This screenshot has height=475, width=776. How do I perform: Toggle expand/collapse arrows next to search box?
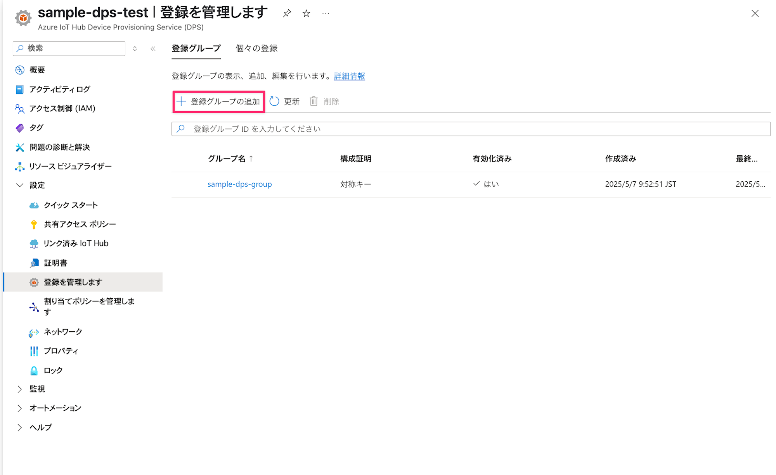tap(135, 48)
